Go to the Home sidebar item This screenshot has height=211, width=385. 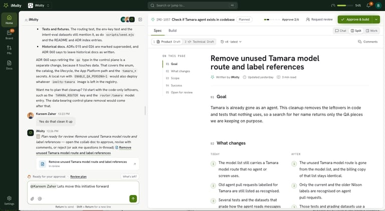point(9,19)
